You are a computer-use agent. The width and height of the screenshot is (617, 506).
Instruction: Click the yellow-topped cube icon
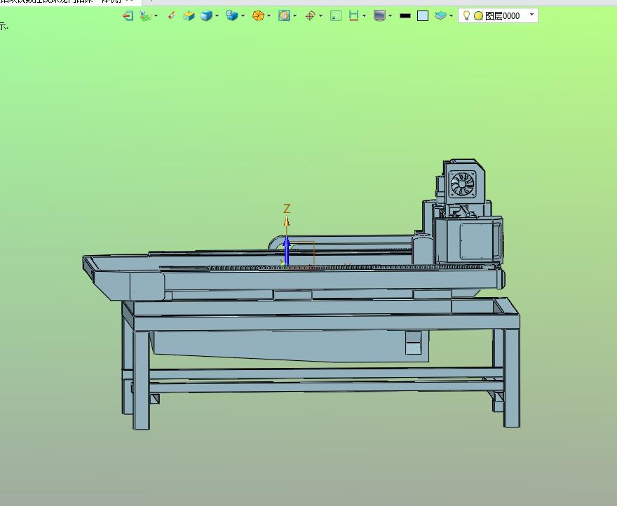(x=189, y=15)
